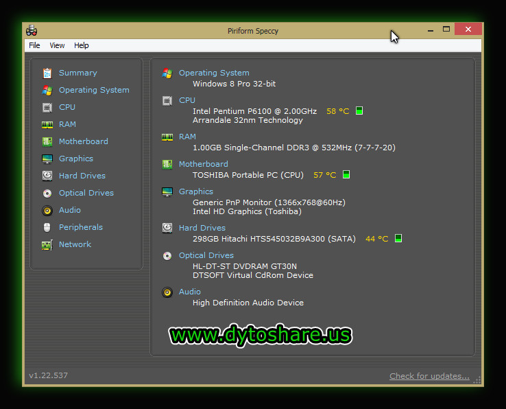506x409 pixels.
Task: Click the Hard Drives icon in summary panel
Action: pos(167,228)
